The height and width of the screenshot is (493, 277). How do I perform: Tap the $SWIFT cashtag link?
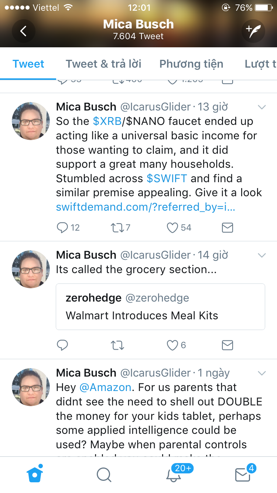tap(167, 178)
